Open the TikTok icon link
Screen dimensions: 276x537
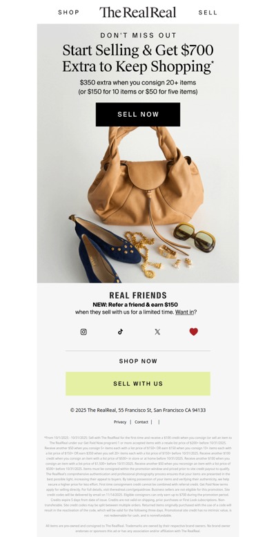[x=120, y=332]
